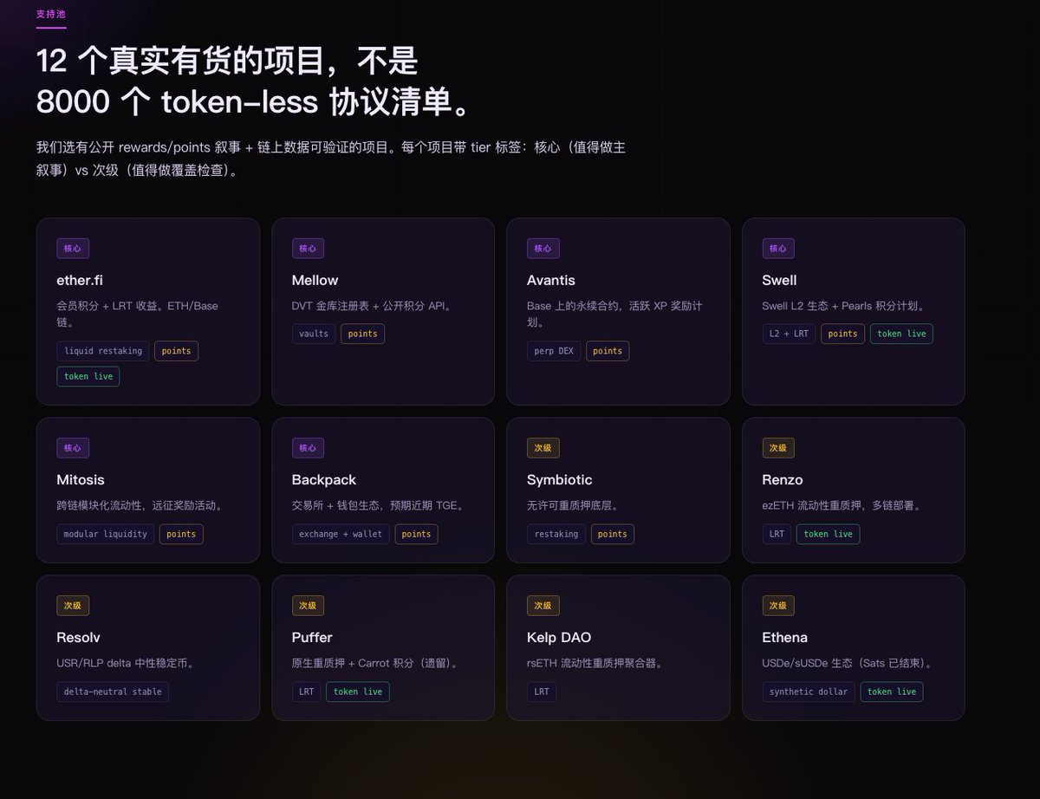Click the text USDe/sUSDe 生态（Sats 已结束）

click(849, 663)
